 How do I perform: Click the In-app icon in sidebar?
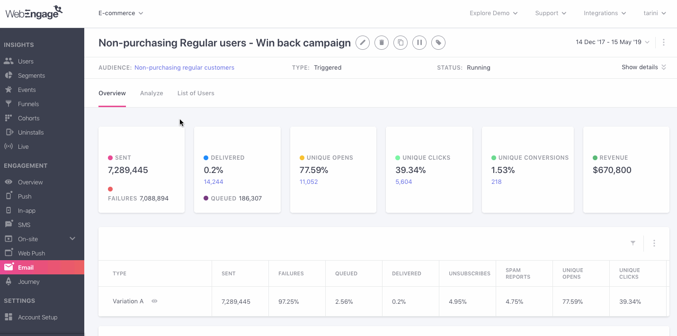[9, 210]
